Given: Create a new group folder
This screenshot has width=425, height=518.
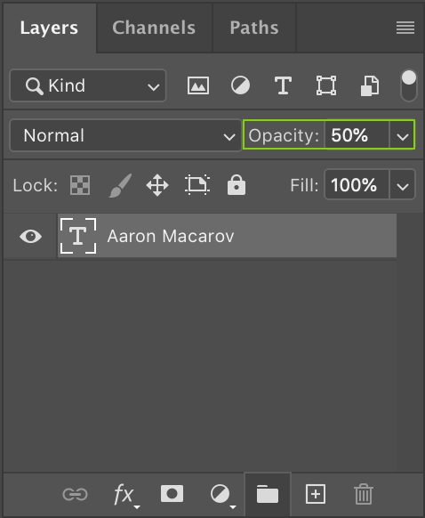Looking at the screenshot, I should [x=268, y=494].
